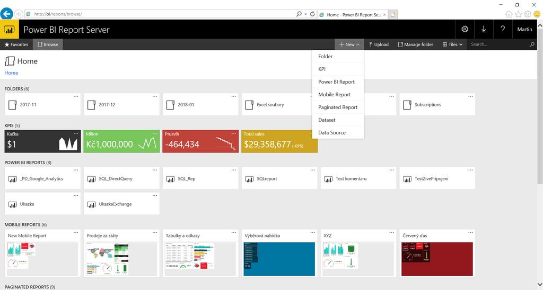Screen dimensions: 543x290
Task: Switch to Favorites tab
Action: click(x=16, y=44)
